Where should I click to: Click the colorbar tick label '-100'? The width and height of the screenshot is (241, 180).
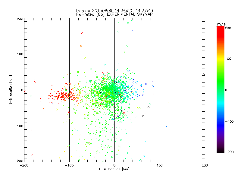point(229,121)
